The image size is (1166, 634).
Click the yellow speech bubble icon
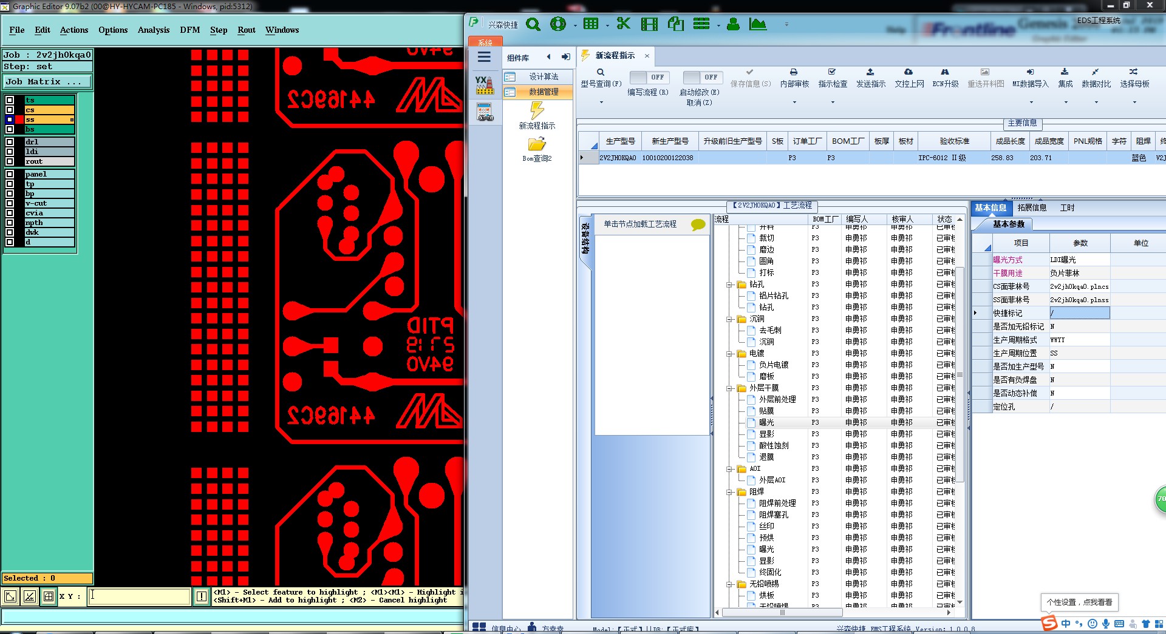(698, 224)
